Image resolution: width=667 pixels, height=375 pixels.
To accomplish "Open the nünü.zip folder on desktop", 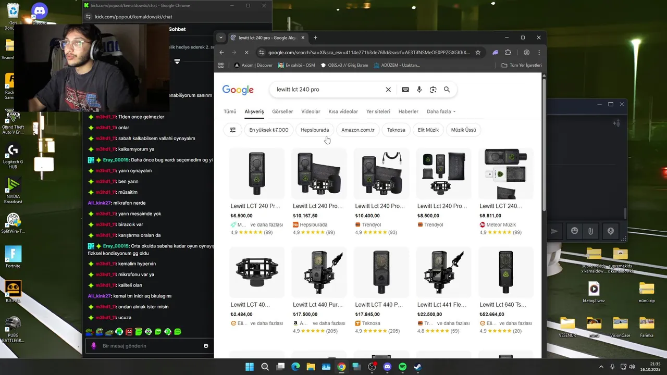I will click(x=647, y=292).
